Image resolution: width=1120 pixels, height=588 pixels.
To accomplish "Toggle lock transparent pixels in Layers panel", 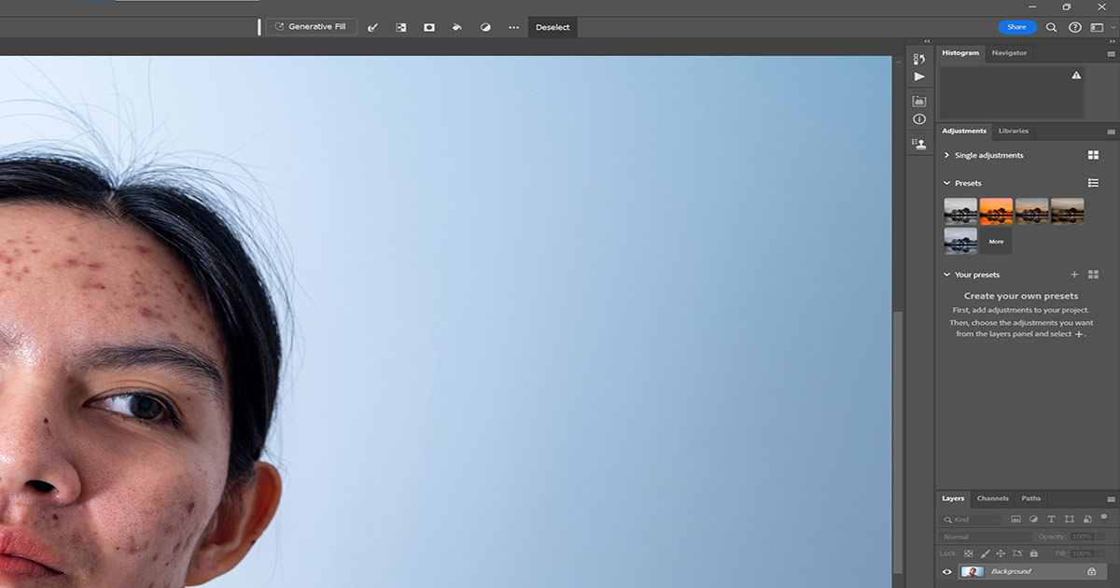I will 969,553.
